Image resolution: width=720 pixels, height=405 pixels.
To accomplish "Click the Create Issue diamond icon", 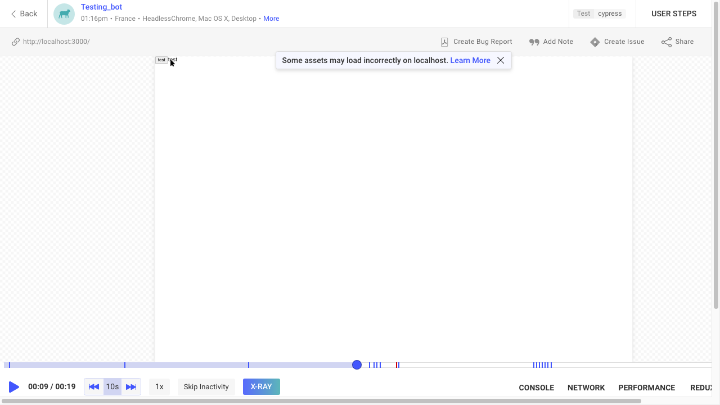I will pos(595,42).
